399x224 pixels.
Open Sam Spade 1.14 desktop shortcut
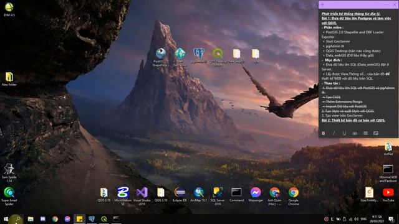(9, 173)
